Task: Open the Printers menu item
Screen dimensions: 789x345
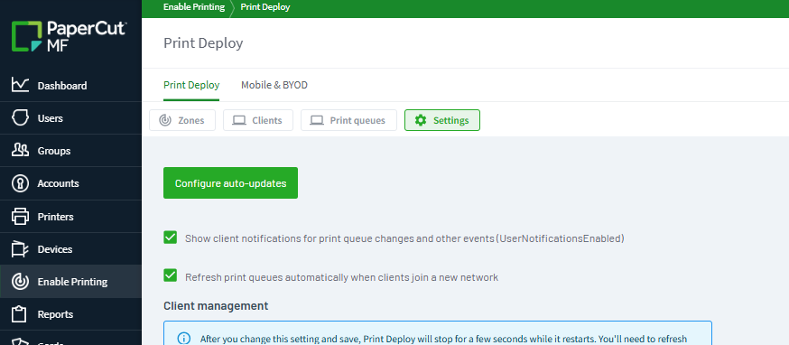Action: [x=70, y=217]
